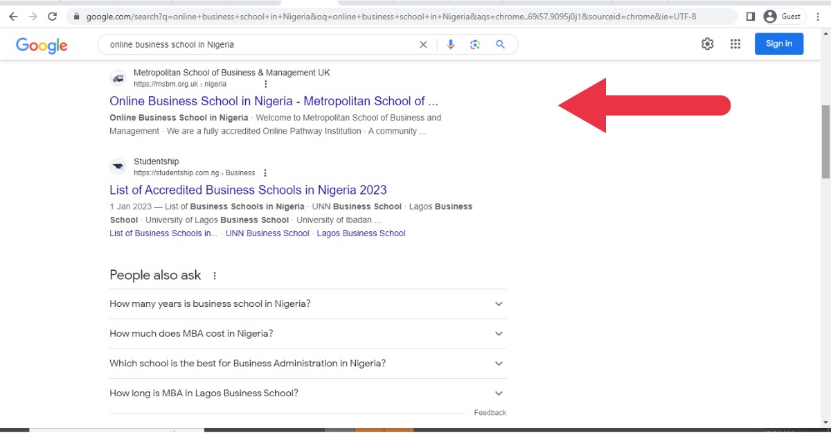Open Chrome side panel icon
This screenshot has height=435, width=831.
[x=751, y=17]
